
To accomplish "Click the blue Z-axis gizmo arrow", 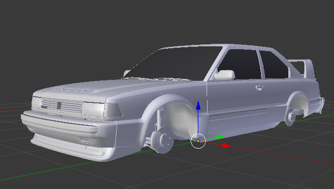I will coord(198,105).
